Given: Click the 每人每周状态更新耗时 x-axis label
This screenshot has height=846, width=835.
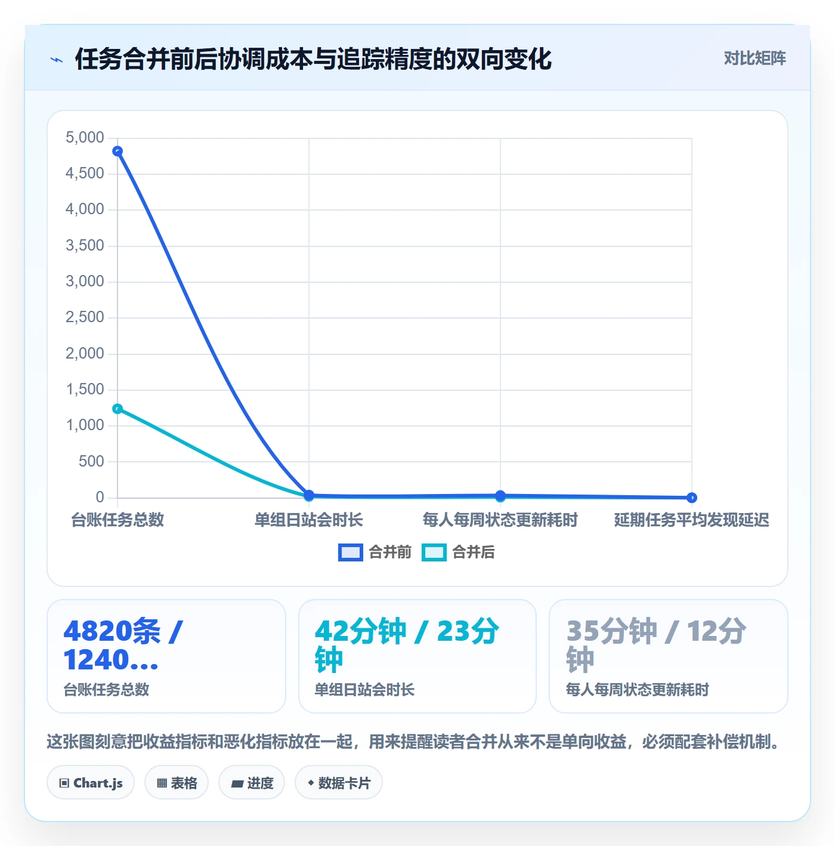Looking at the screenshot, I should coord(500,520).
